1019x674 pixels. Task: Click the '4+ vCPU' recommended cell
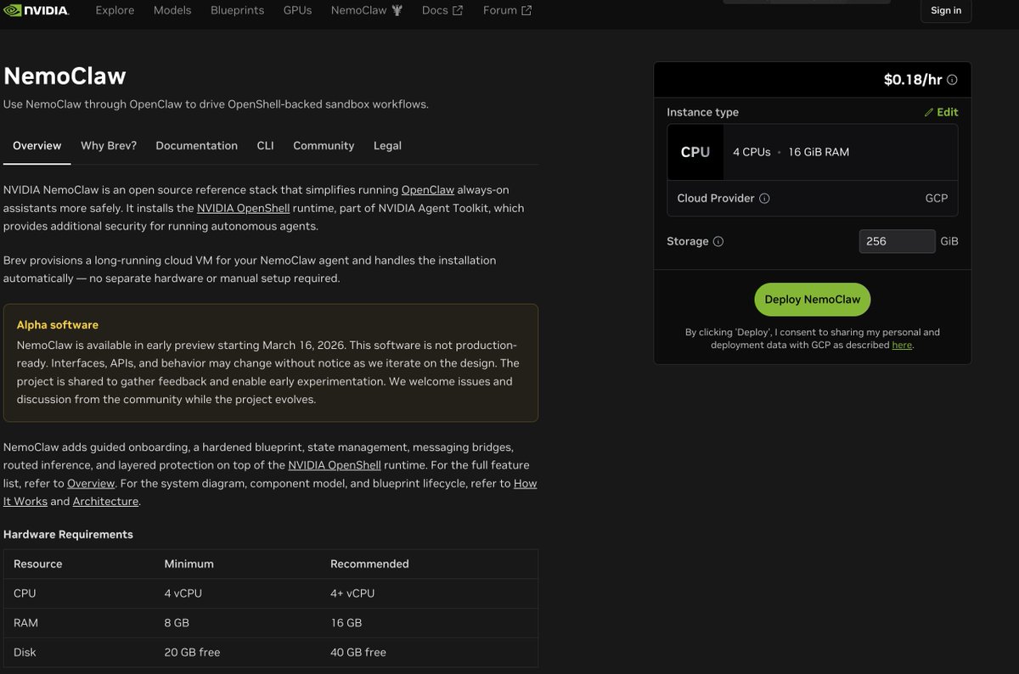tap(352, 593)
